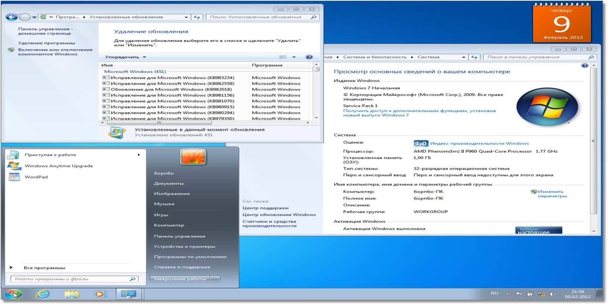The height and width of the screenshot is (305, 608).
Task: Sort updates by the Имя column header
Action: [x=174, y=65]
